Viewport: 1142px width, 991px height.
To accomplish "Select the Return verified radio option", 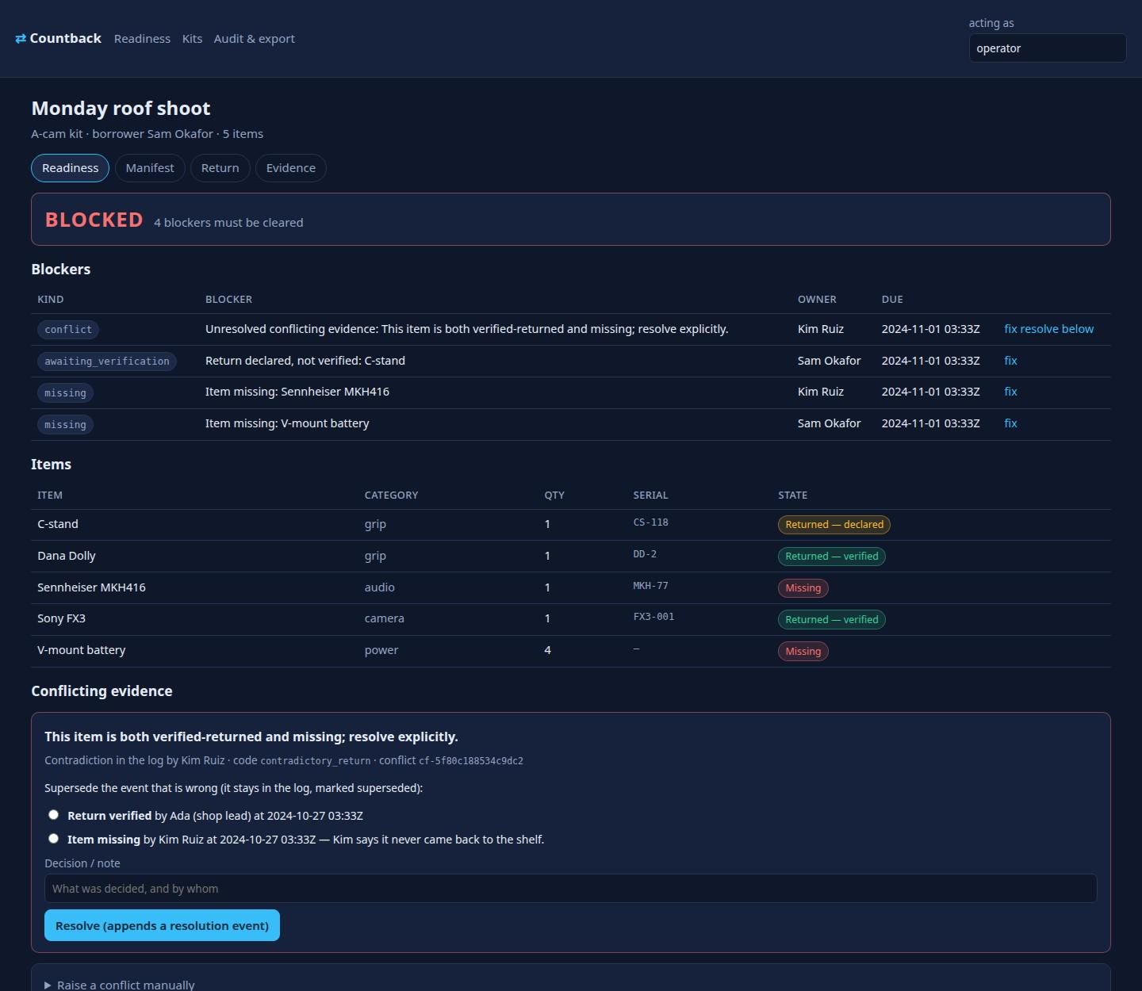I will click(x=53, y=815).
